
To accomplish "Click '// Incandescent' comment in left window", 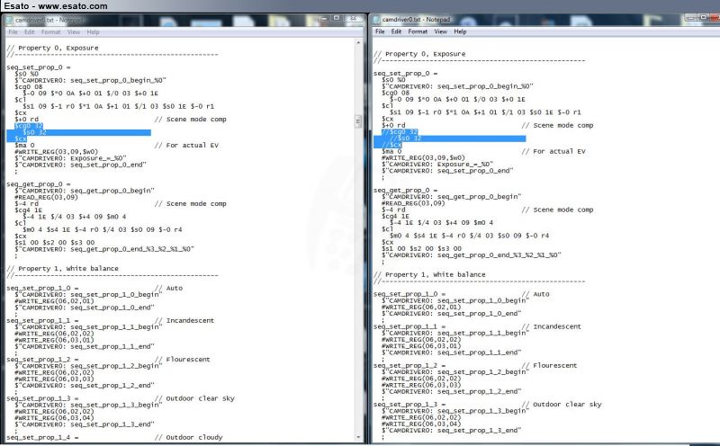I will pos(184,320).
